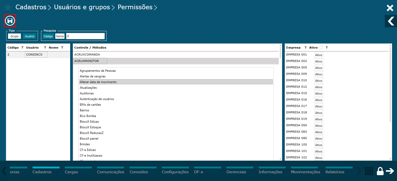Expand the ACRUXCOMANDA control row
This screenshot has width=397, height=181.
coord(87,55)
